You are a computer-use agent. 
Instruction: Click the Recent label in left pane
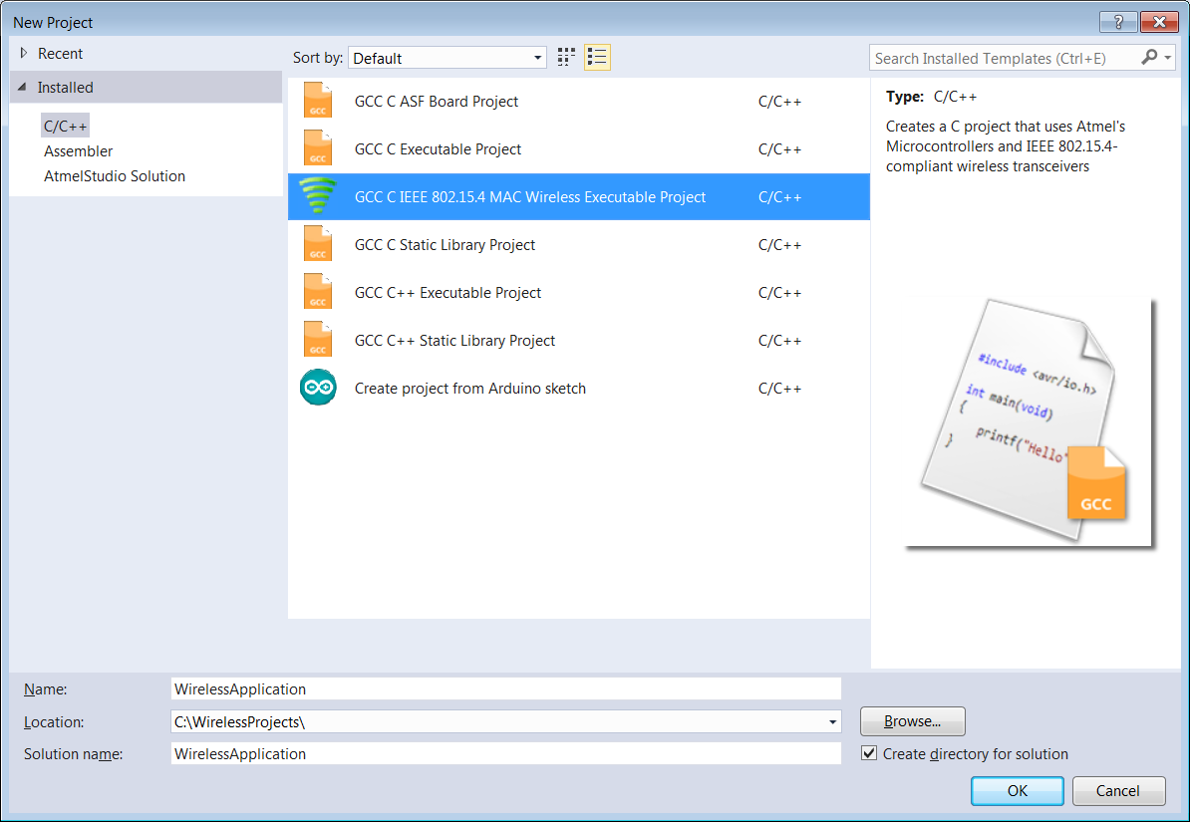(60, 53)
